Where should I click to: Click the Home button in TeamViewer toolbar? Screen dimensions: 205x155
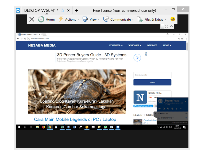point(46,19)
